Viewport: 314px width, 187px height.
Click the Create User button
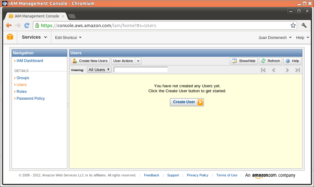click(187, 102)
